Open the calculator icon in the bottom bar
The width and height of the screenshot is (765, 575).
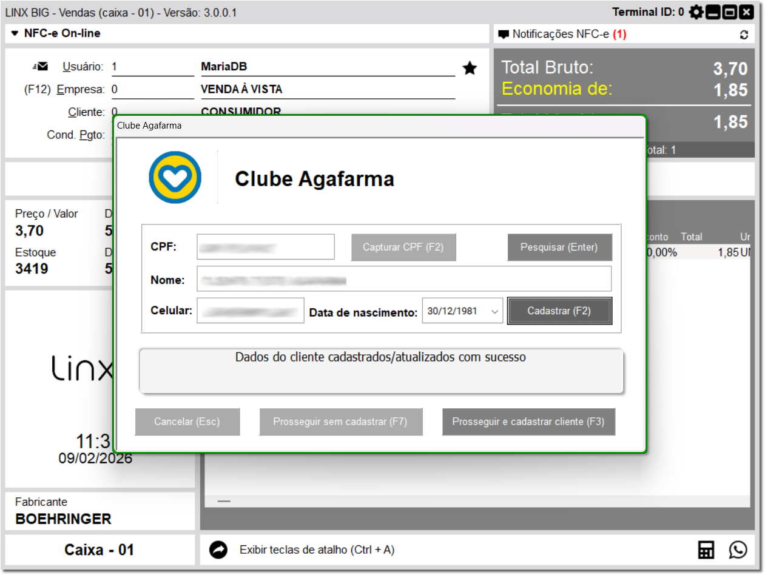click(x=706, y=550)
